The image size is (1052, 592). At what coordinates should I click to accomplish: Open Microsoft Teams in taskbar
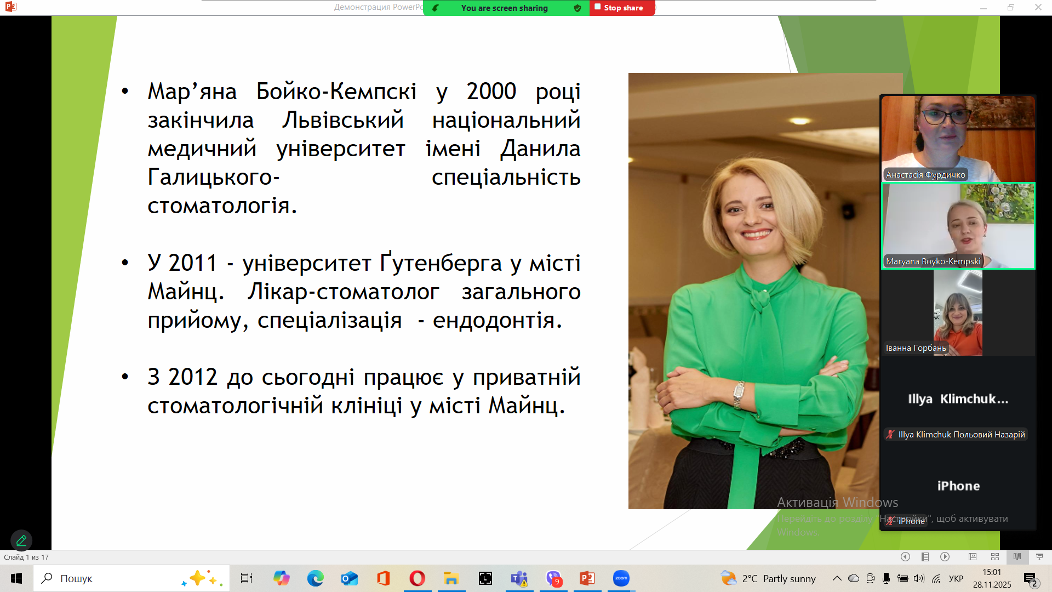click(x=519, y=578)
